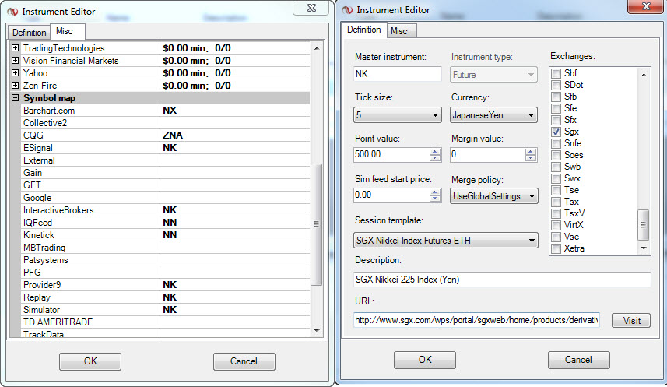667x387 pixels.
Task: Select the Kinetick symbol map row
Action: coord(166,235)
